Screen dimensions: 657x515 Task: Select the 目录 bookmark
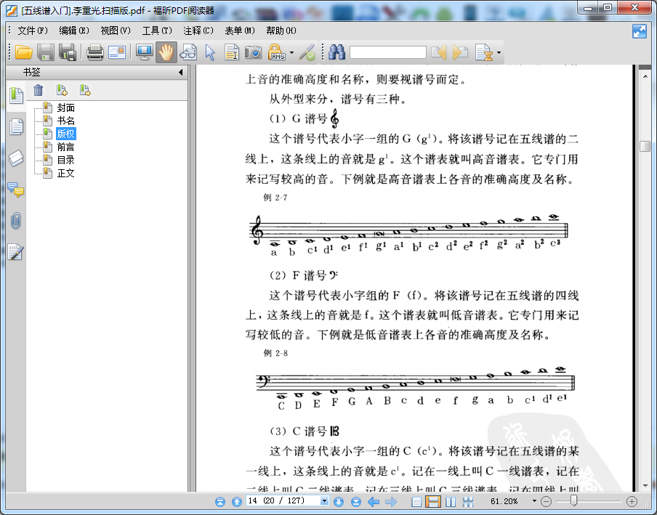click(x=66, y=160)
